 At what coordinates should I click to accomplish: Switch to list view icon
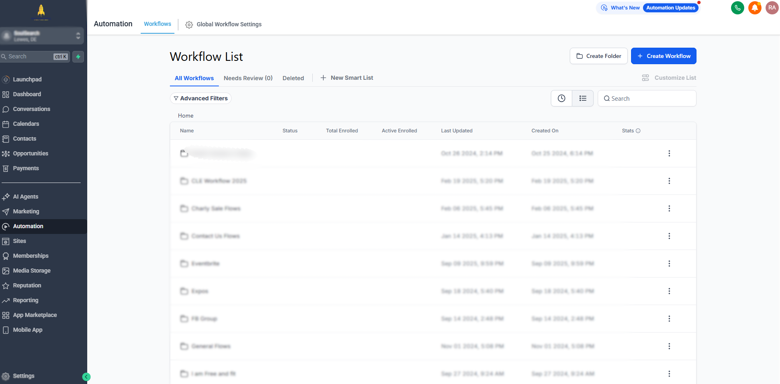click(583, 98)
